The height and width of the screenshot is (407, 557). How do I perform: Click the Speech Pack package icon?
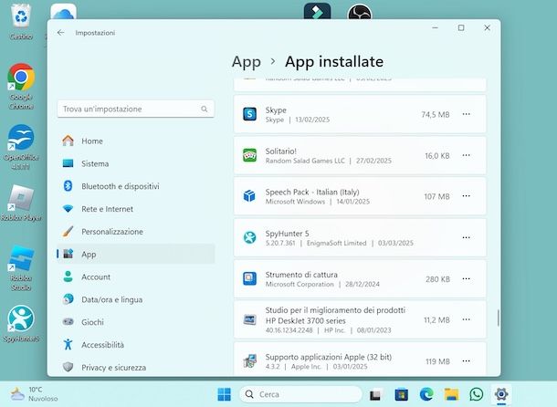click(249, 196)
